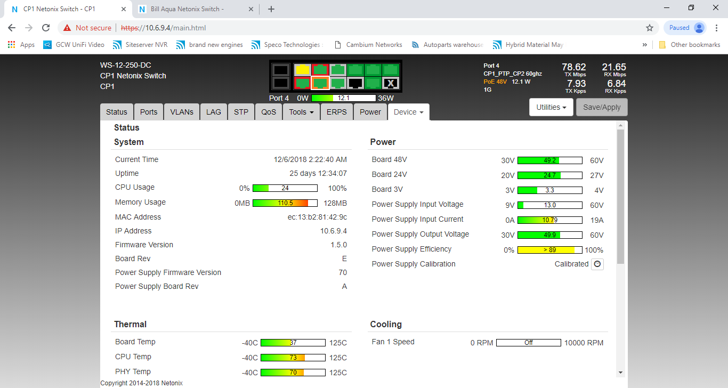Viewport: 728px width, 388px height.
Task: Switch to the VLANs tab
Action: tap(182, 112)
